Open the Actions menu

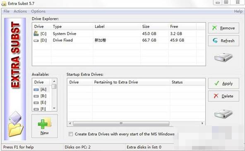(x=20, y=11)
